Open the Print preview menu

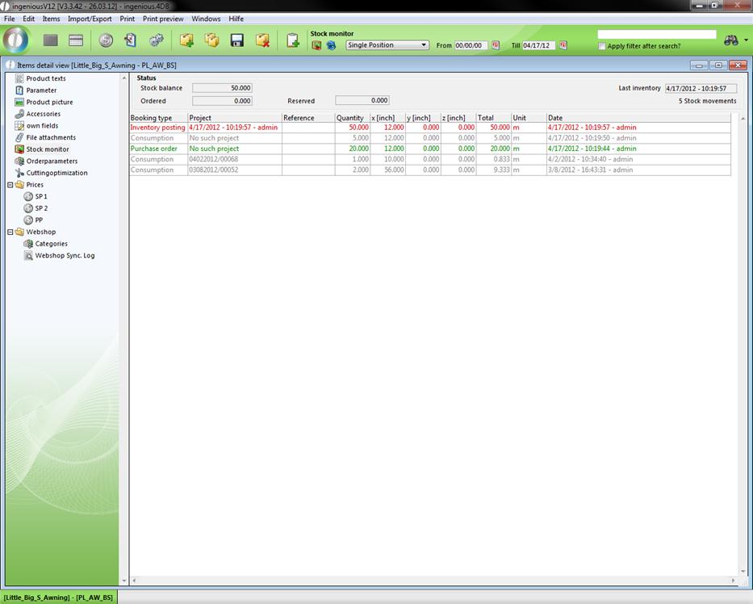(163, 19)
